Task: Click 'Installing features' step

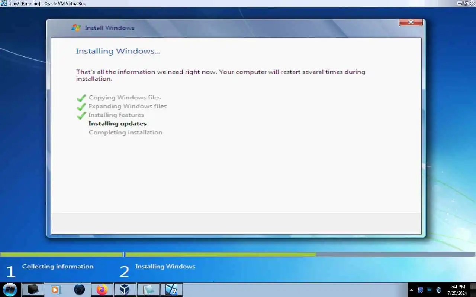Action: (116, 115)
